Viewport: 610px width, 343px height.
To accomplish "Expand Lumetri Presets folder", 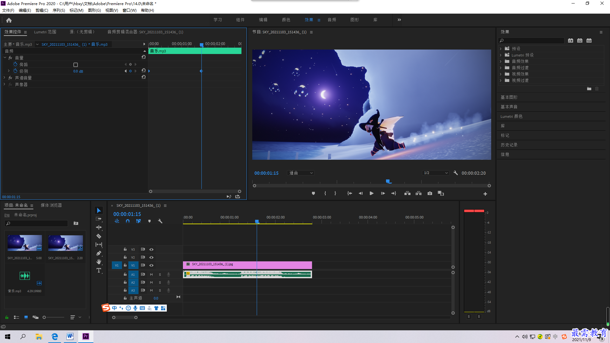I will (x=501, y=55).
